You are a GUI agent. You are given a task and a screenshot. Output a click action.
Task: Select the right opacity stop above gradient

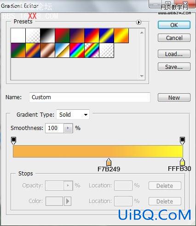coord(182,141)
